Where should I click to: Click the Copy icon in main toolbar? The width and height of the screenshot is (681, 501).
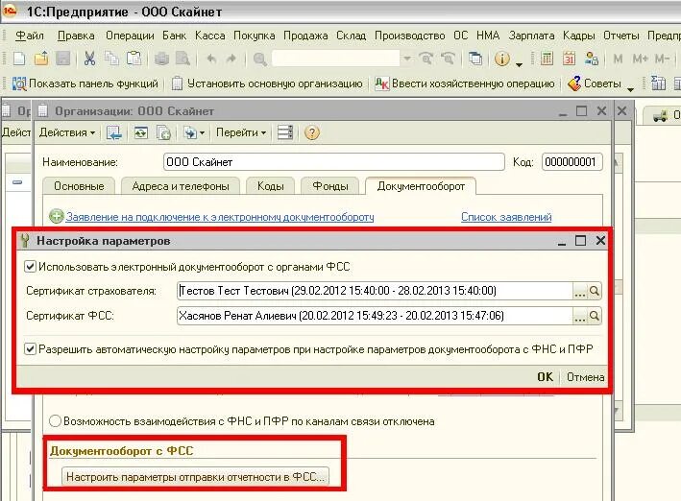click(x=112, y=59)
